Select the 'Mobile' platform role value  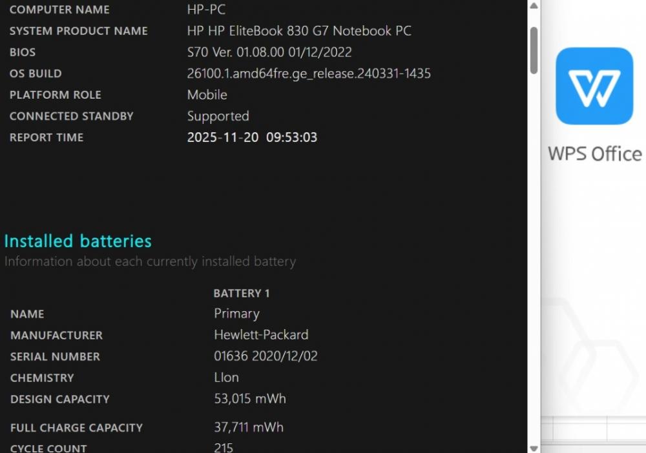[x=207, y=95]
